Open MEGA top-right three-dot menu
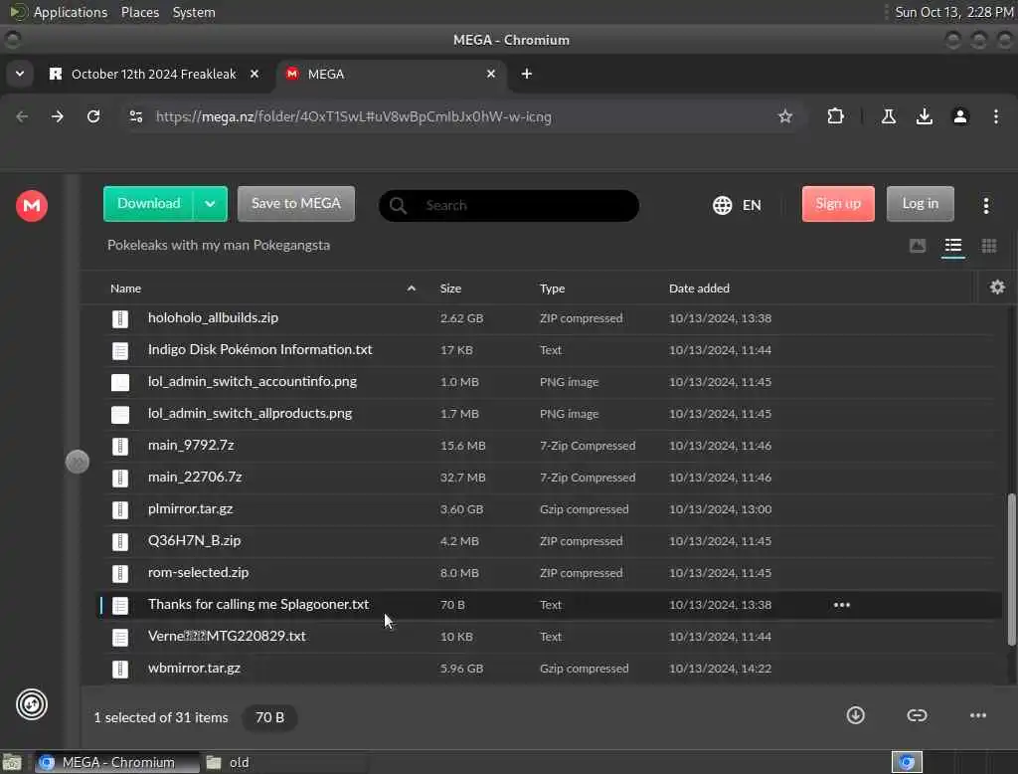 point(985,205)
